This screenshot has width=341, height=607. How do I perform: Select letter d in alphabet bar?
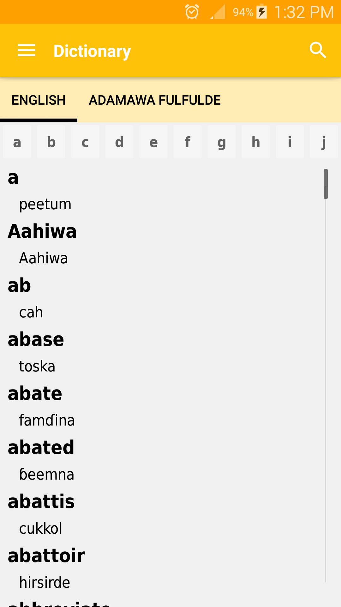(119, 142)
